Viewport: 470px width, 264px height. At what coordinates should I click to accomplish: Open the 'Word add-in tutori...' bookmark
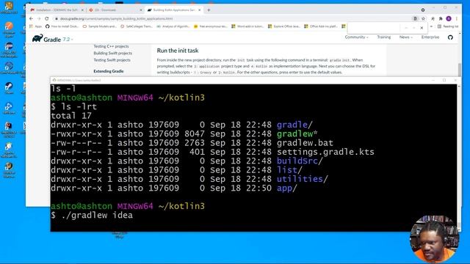[x=247, y=26]
